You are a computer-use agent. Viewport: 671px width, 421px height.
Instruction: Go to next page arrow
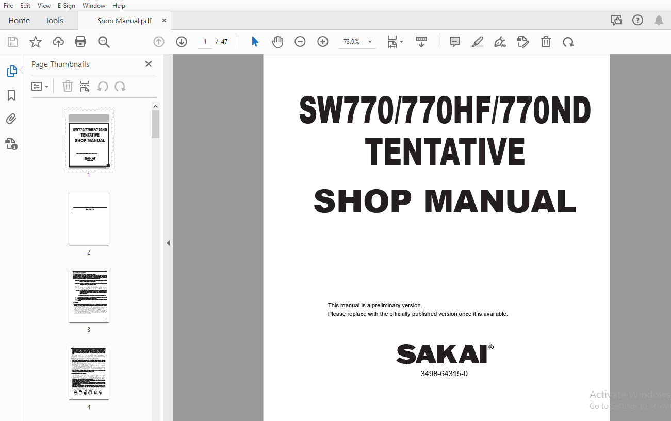pyautogui.click(x=182, y=42)
